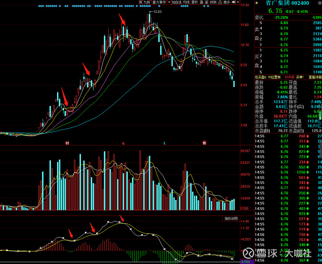This screenshot has height=264, width=322.
Task: Click the 画 drawing tool button
Action: pos(206,2)
